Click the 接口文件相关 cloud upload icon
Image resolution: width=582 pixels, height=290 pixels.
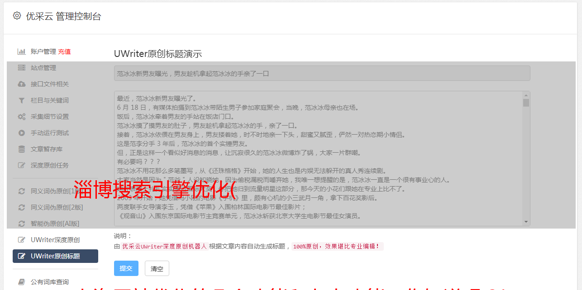pos(21,84)
